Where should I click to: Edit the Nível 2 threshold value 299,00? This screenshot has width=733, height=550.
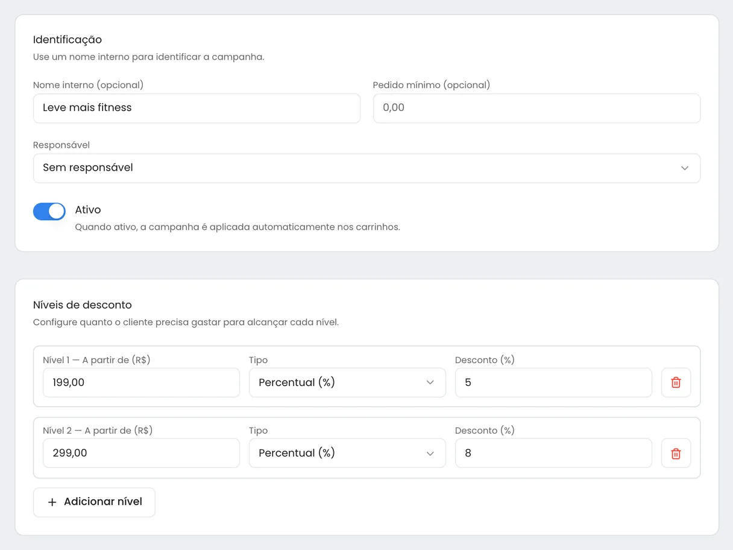(141, 453)
